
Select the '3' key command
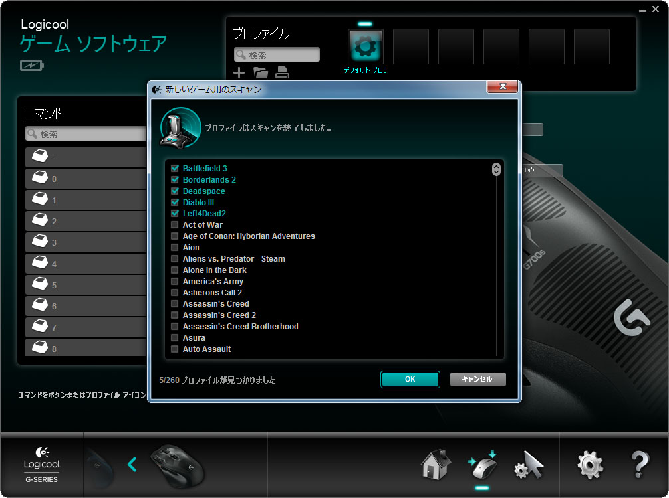pos(86,242)
